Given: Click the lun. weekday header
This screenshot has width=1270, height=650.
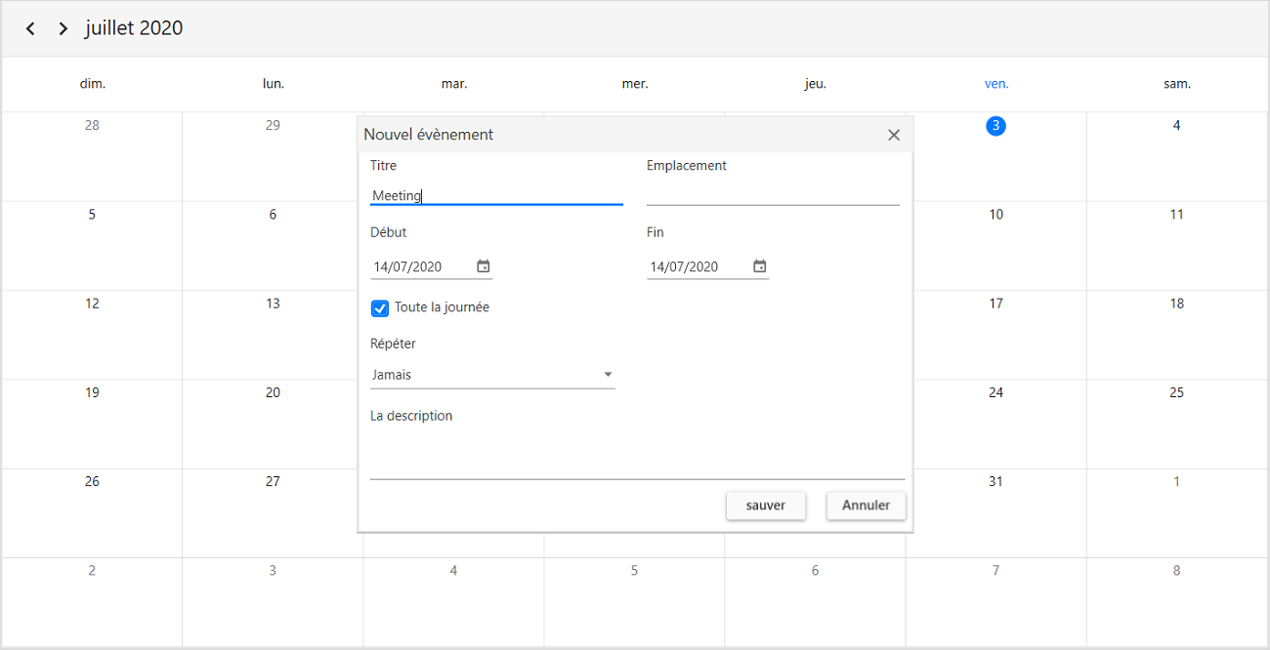Looking at the screenshot, I should (x=274, y=84).
